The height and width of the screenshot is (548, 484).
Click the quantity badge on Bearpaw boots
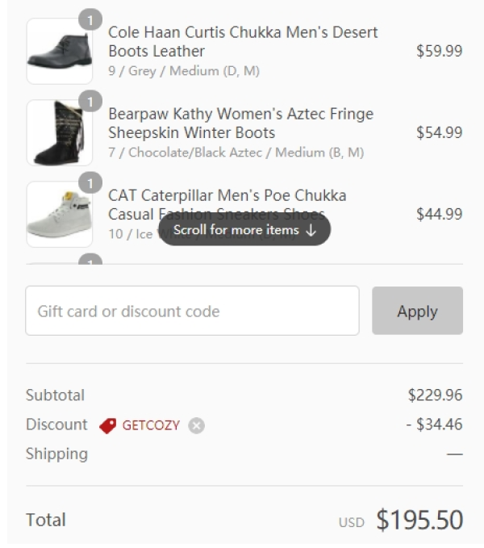point(90,102)
